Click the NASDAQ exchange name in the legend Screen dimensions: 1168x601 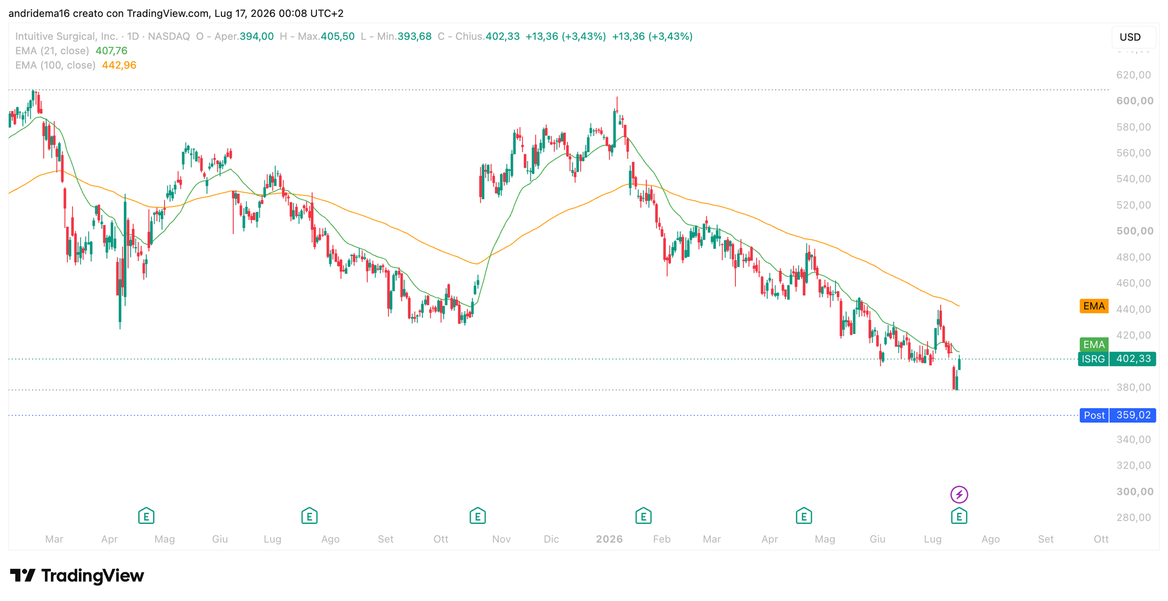coord(169,36)
